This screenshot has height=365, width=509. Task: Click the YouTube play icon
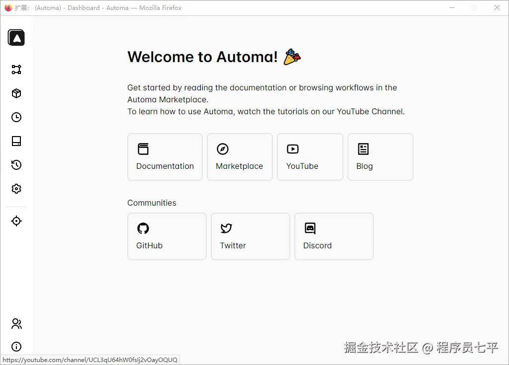point(293,149)
